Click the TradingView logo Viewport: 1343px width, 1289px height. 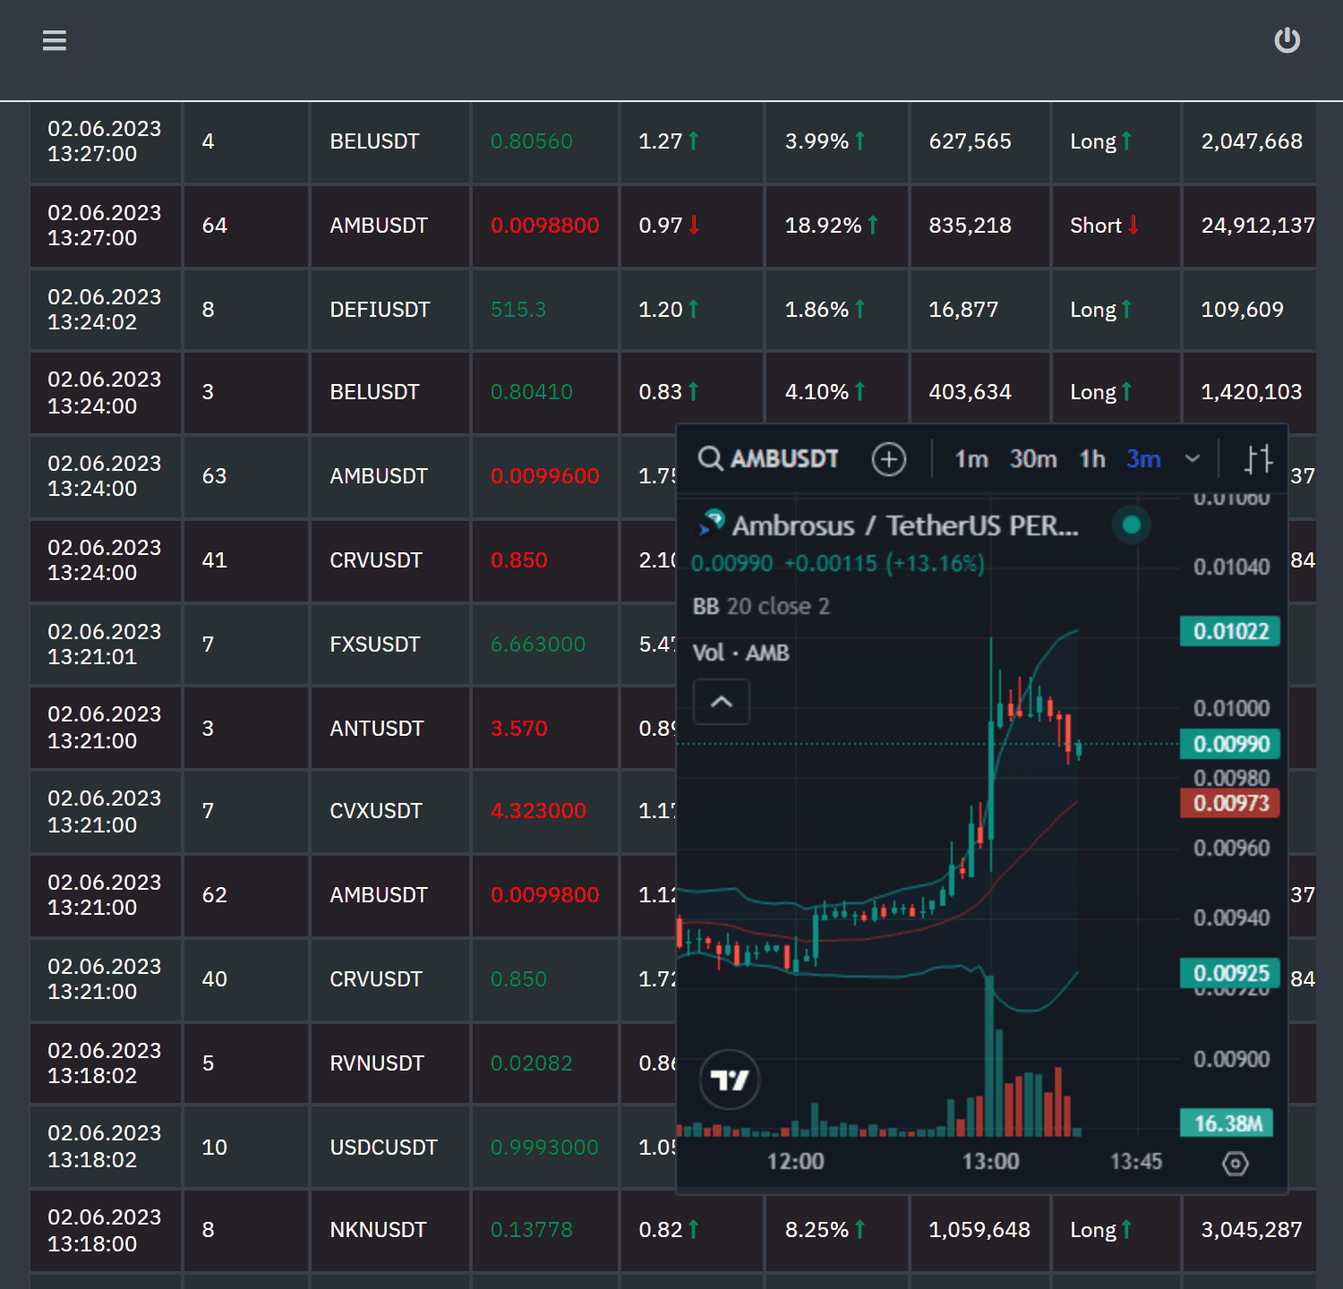tap(730, 1080)
